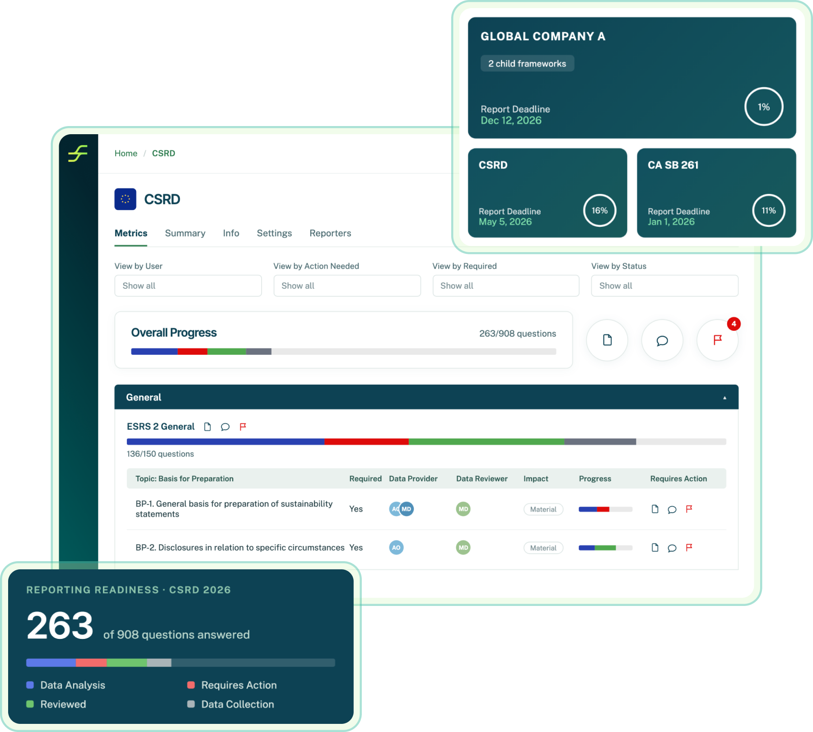Screen dimensions: 813x732
Task: Open document icon in BP-2 row
Action: (655, 548)
